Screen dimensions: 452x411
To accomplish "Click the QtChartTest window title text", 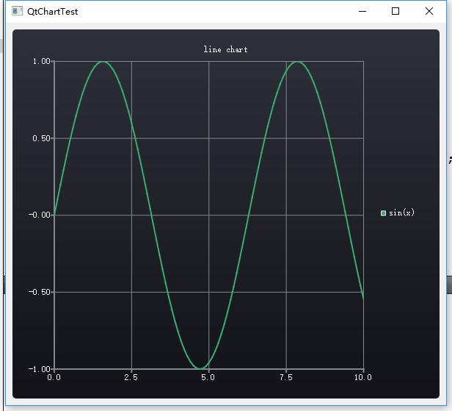I will 53,12.
